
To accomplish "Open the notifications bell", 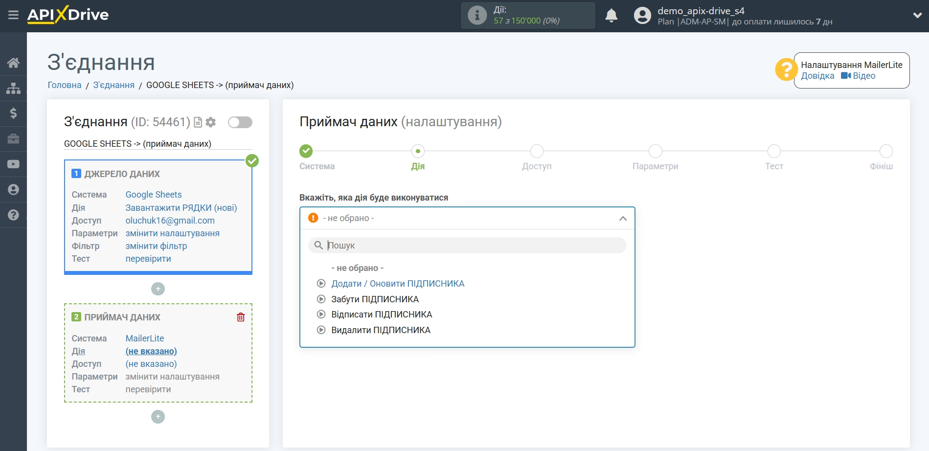I will pyautogui.click(x=611, y=16).
